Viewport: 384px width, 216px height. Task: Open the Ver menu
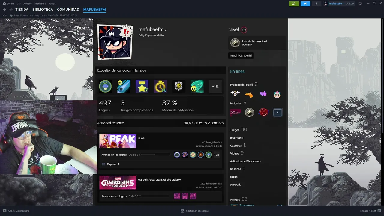(x=19, y=4)
